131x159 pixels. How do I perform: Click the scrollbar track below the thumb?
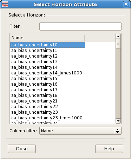(x=118, y=83)
